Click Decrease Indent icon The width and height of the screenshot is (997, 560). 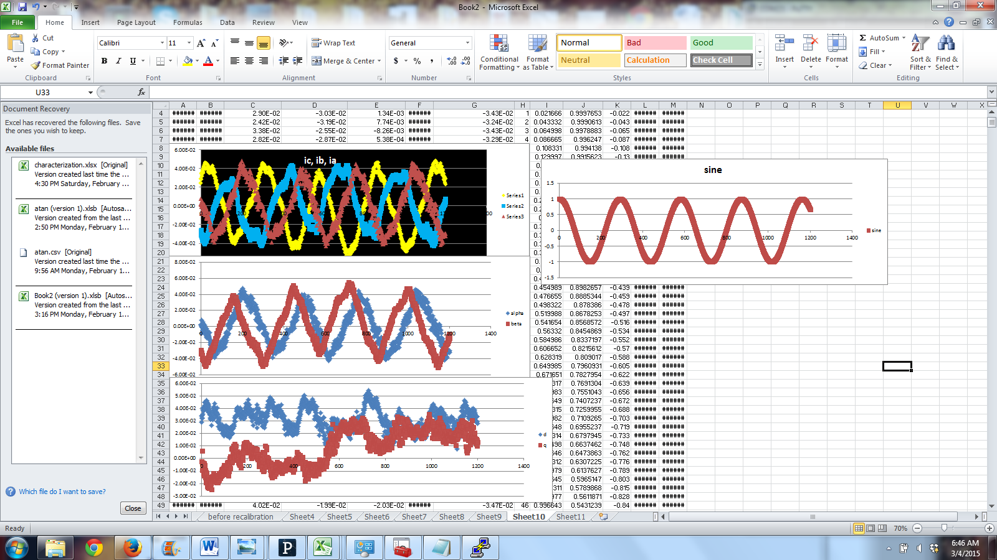pyautogui.click(x=284, y=61)
